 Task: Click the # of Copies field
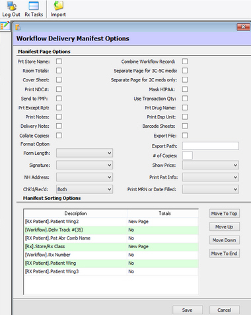pos(188,156)
